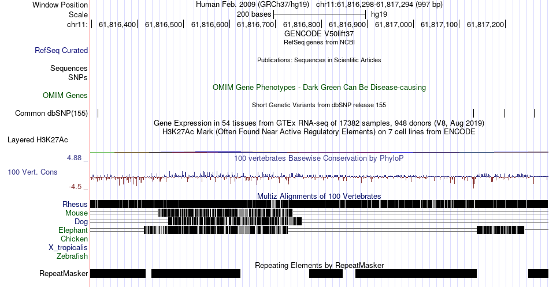This screenshot has width=549, height=287.
Task: Click the 100 Vert. Cons label
Action: (x=32, y=172)
